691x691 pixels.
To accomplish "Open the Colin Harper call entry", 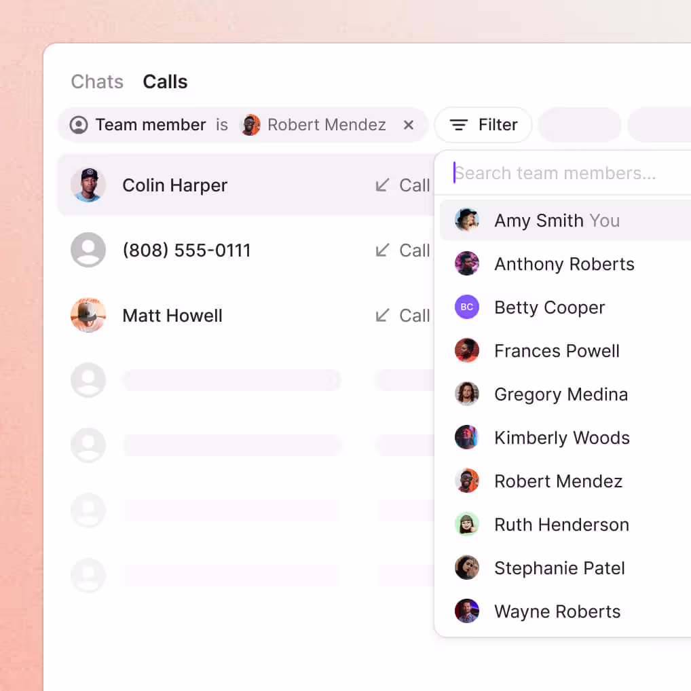I will [x=246, y=185].
